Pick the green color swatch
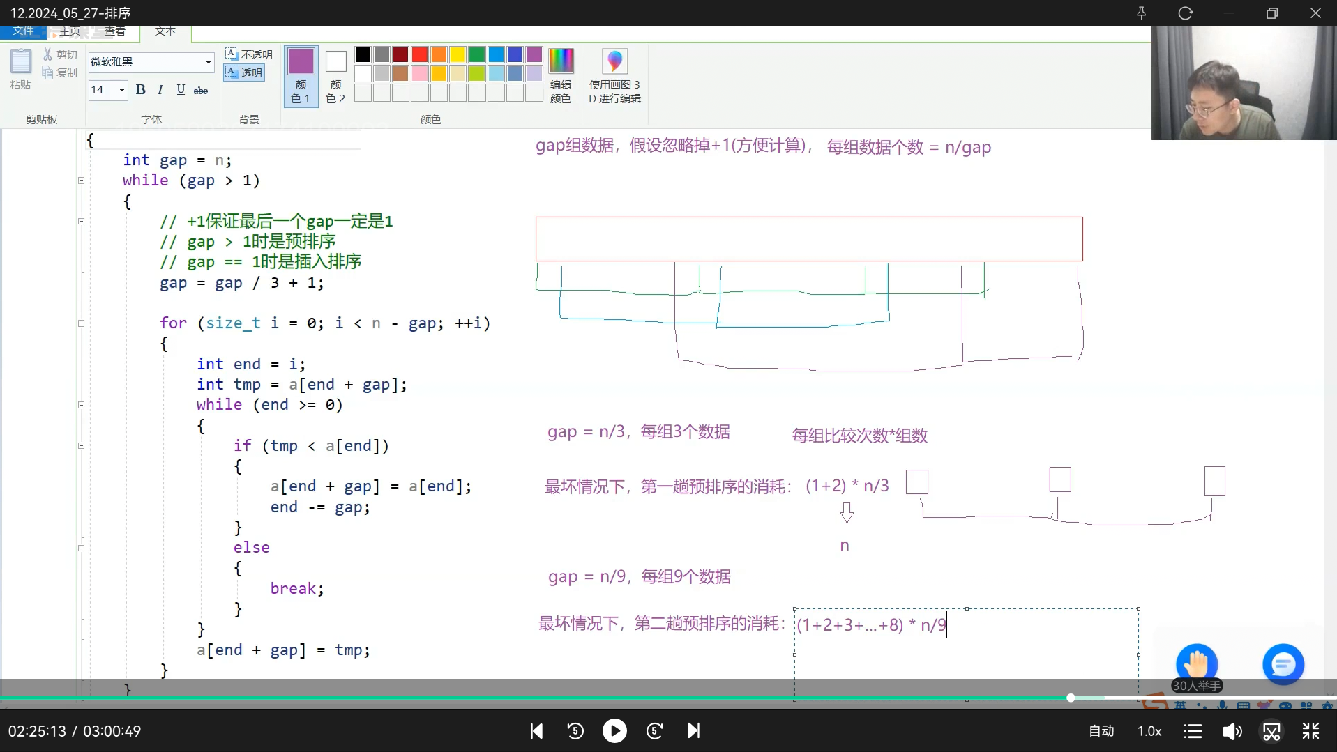The height and width of the screenshot is (752, 1337). click(477, 55)
